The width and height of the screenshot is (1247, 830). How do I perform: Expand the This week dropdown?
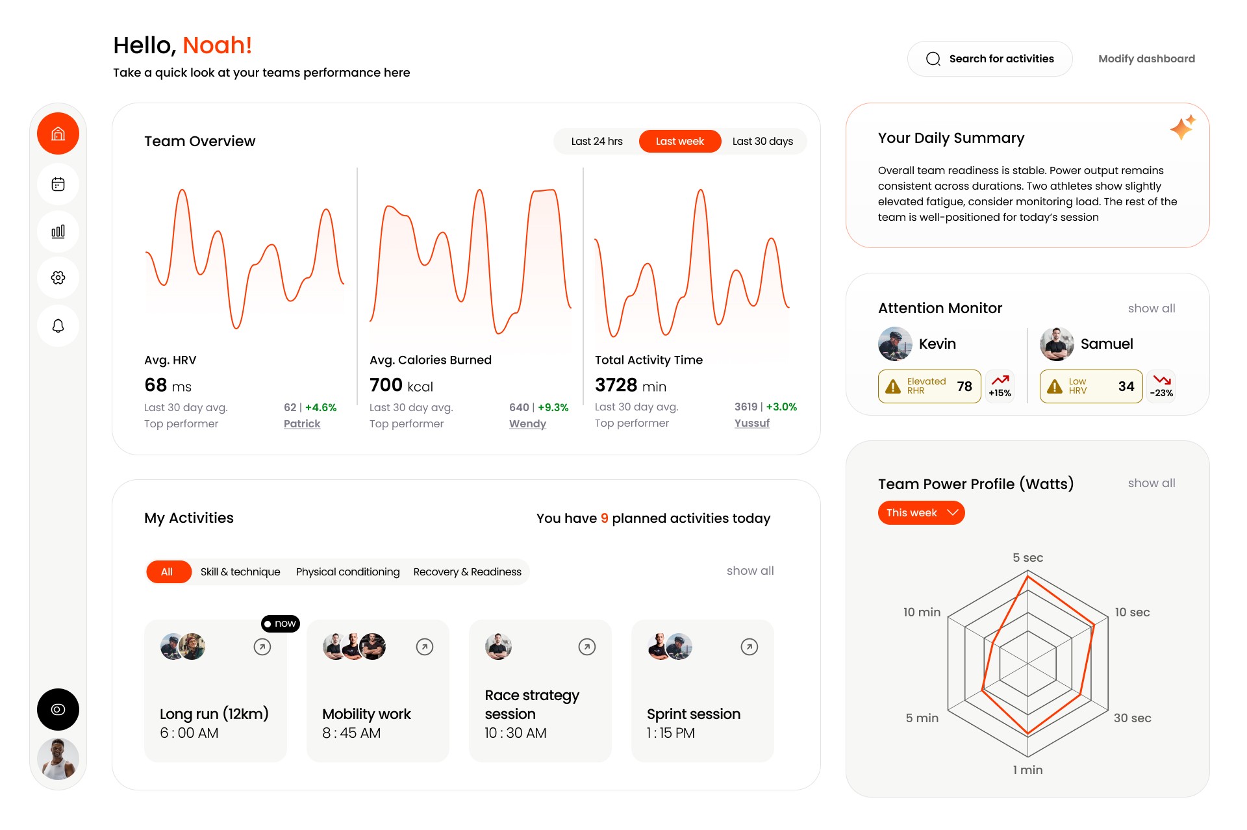[x=920, y=512]
